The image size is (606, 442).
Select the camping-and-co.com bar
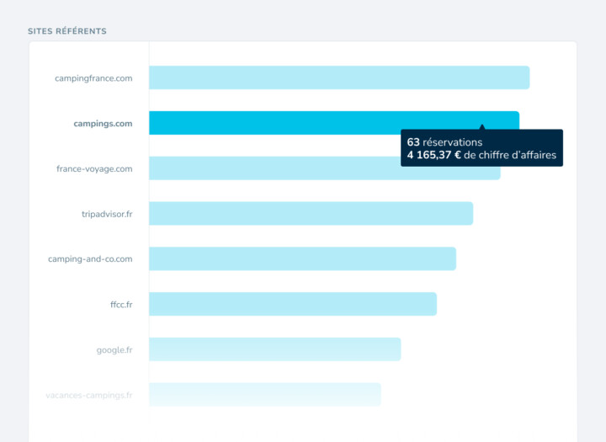(303, 258)
